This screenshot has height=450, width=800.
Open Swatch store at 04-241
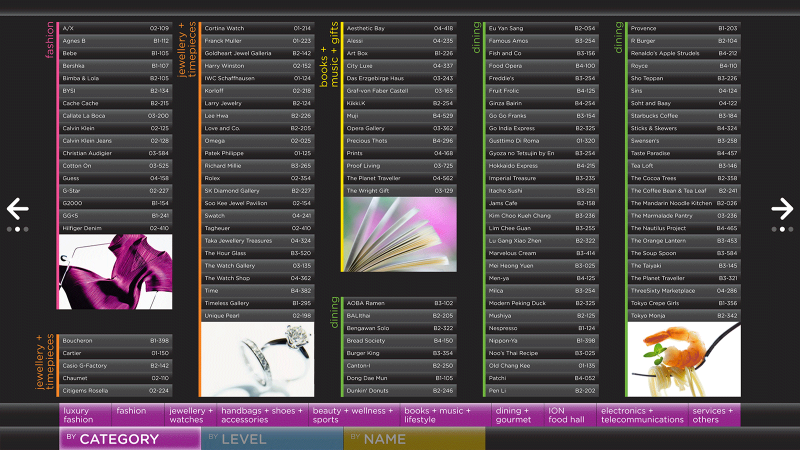point(257,216)
